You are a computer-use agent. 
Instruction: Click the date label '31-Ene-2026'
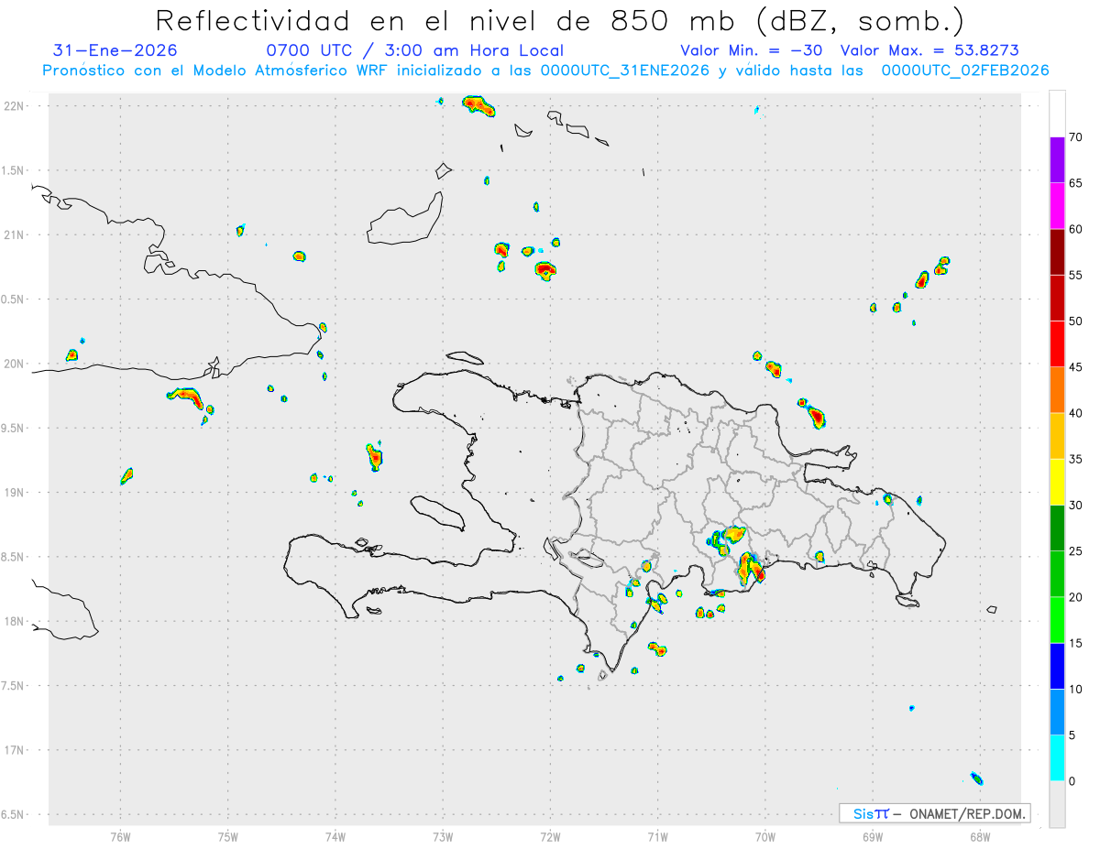pyautogui.click(x=115, y=50)
